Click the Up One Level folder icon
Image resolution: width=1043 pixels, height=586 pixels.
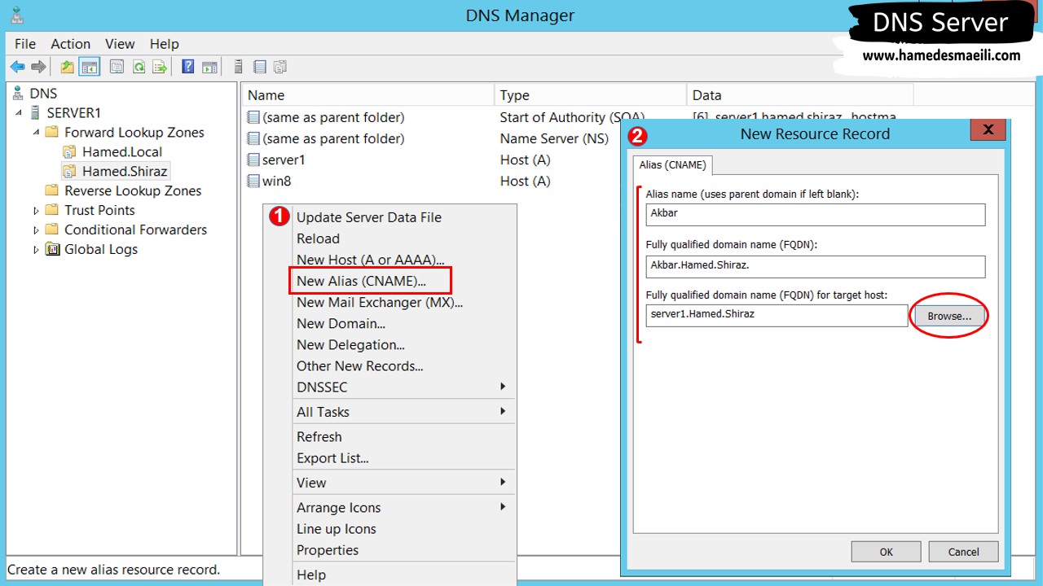pos(68,67)
